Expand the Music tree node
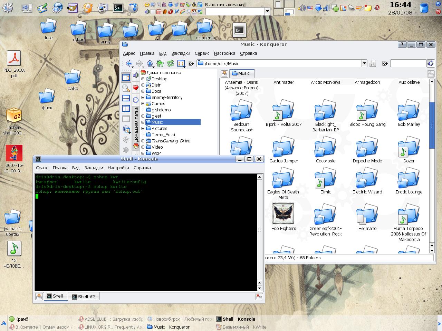Screen dimensions: 442x331 click(x=143, y=122)
